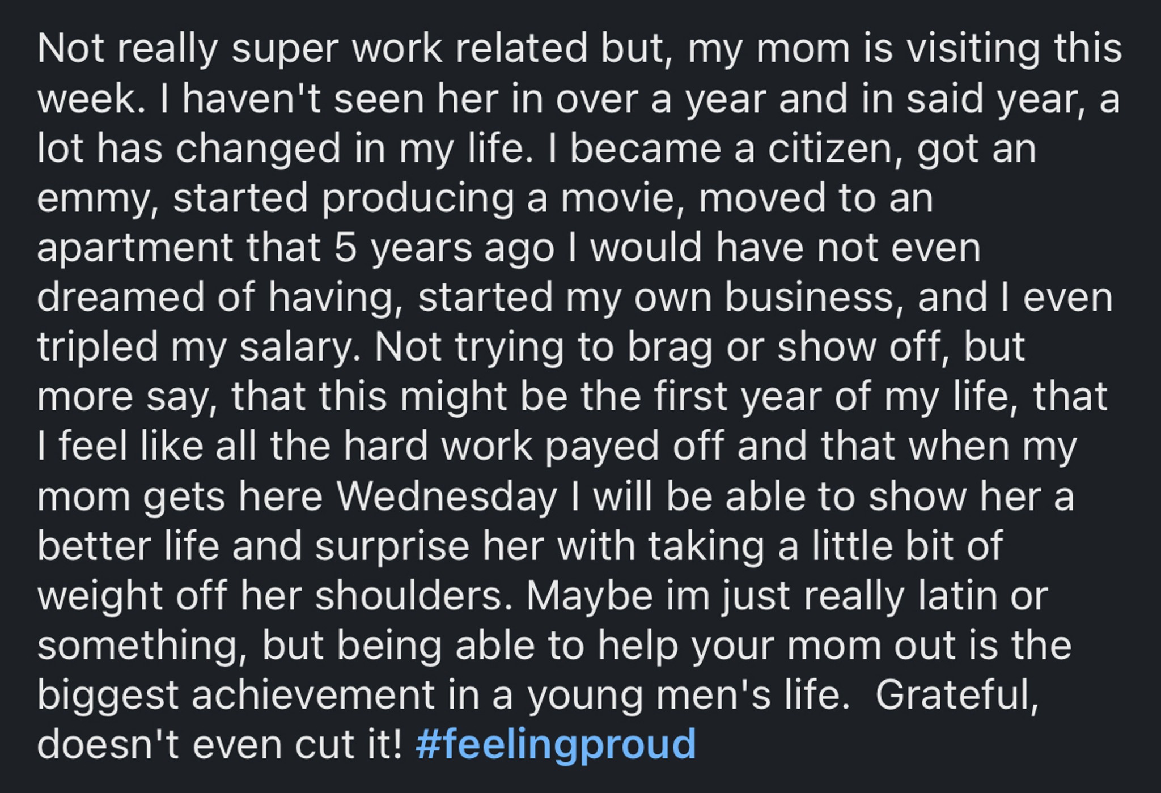1161x793 pixels.
Task: Click the word "dreamed" in the text
Action: pos(121,297)
